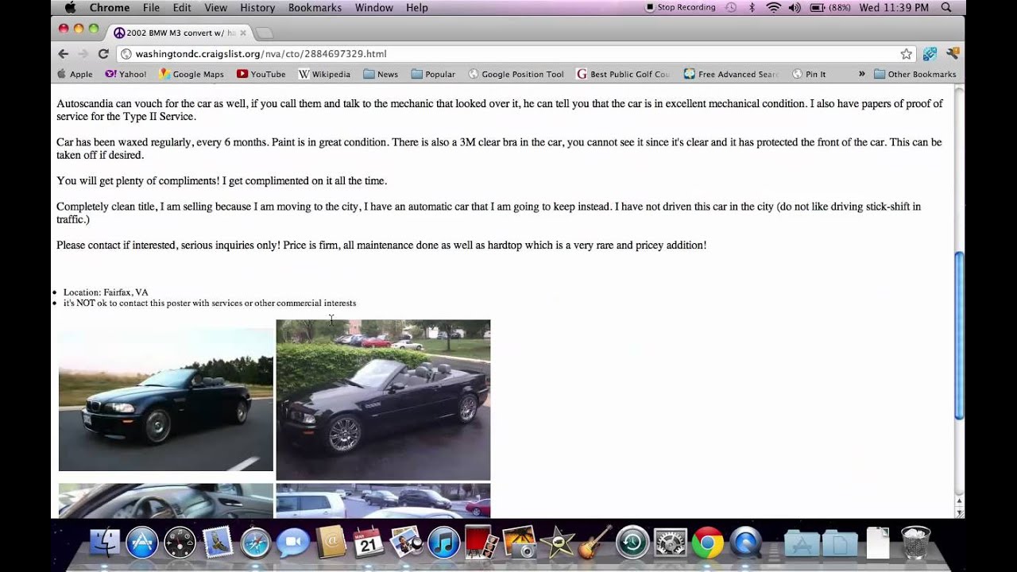Open Photo Booth from the dock

(x=481, y=543)
